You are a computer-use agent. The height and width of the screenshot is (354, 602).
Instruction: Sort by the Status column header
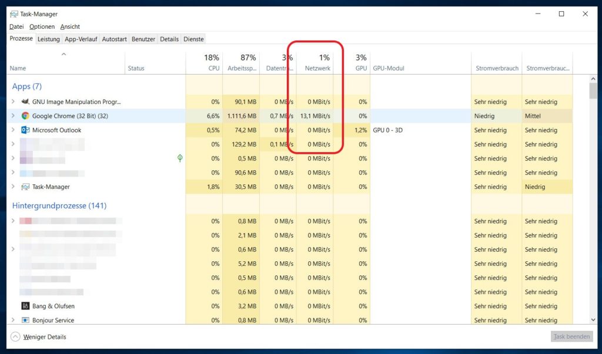[155, 62]
